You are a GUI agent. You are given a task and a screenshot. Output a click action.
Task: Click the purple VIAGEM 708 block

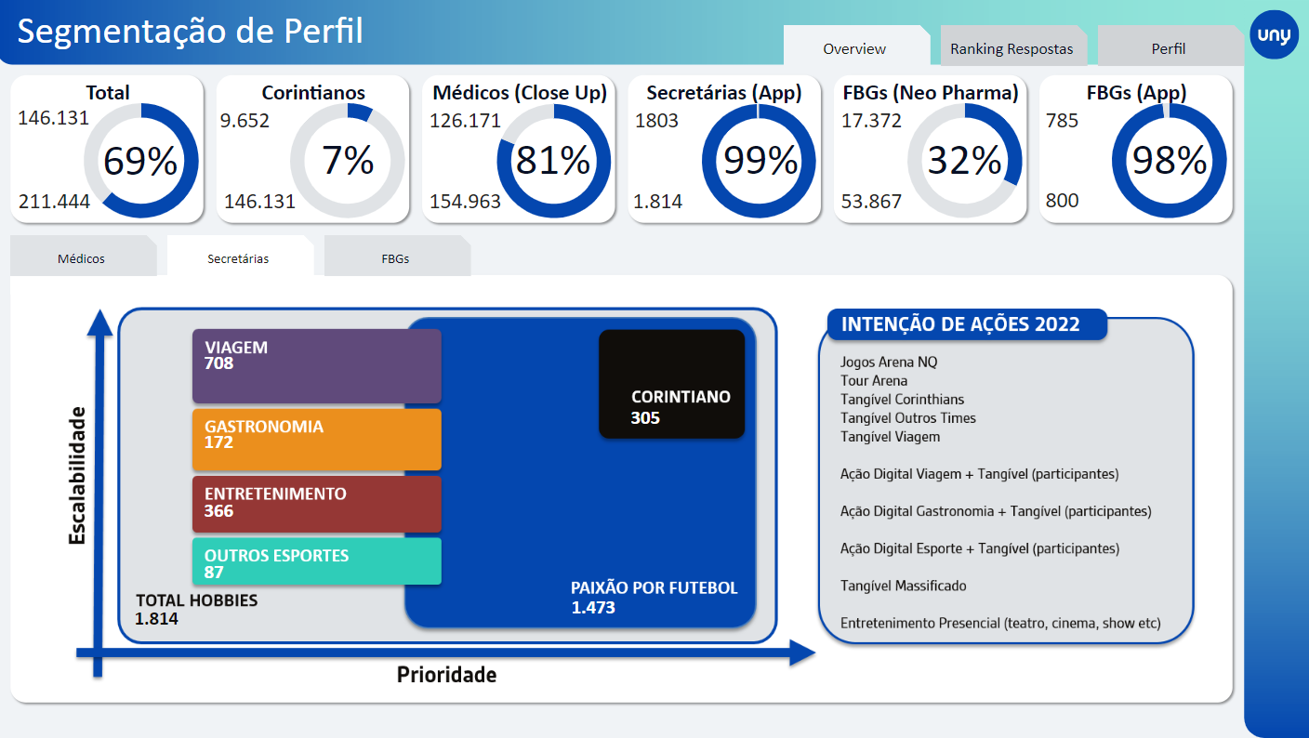click(x=316, y=365)
